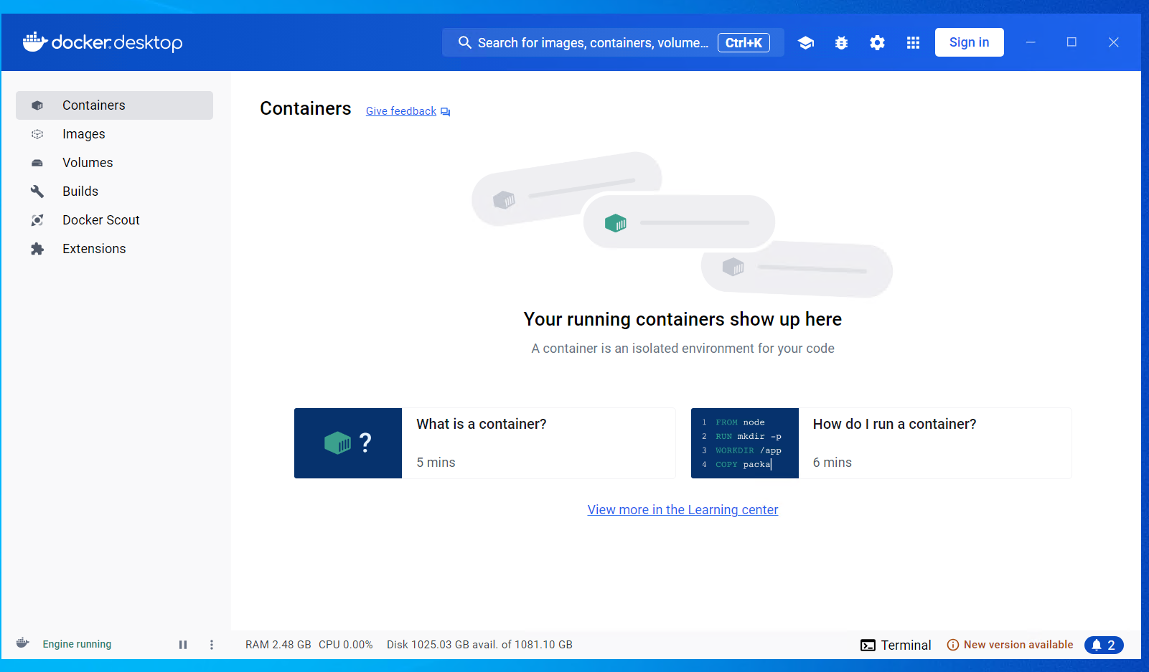Click the feedback chat icon
Image resolution: width=1149 pixels, height=672 pixels.
click(446, 112)
